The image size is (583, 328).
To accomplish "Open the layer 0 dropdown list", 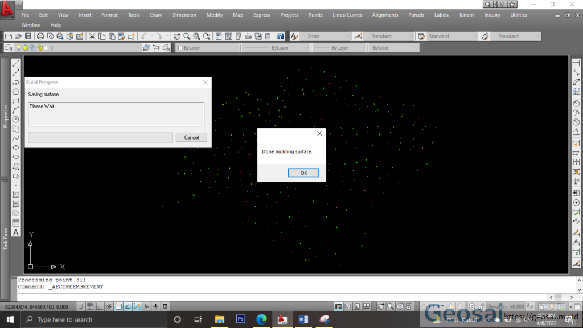I will 138,48.
